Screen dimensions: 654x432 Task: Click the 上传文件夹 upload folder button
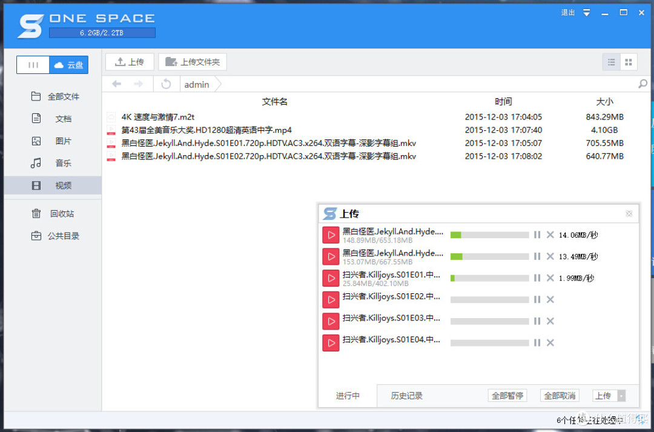(193, 62)
